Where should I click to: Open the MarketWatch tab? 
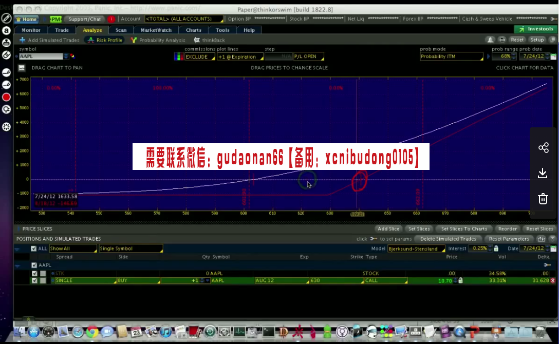click(156, 30)
